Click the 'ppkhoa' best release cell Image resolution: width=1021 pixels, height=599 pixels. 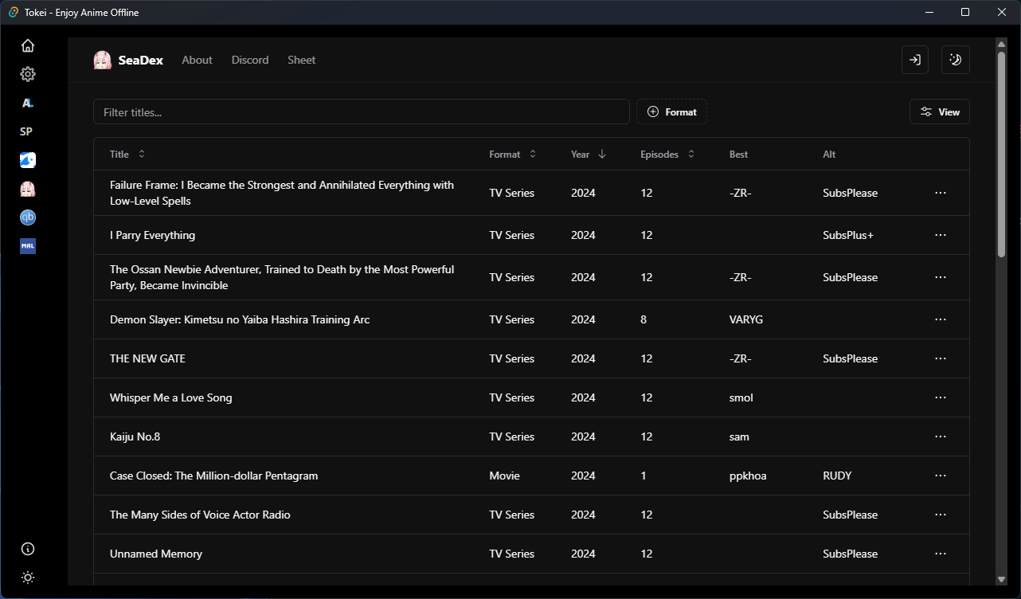coord(748,476)
